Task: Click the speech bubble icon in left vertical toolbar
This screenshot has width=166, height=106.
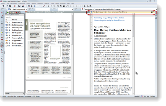Action: [2, 17]
